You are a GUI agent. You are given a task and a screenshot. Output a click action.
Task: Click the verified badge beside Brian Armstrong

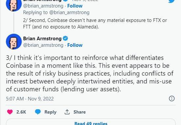(x=65, y=38)
